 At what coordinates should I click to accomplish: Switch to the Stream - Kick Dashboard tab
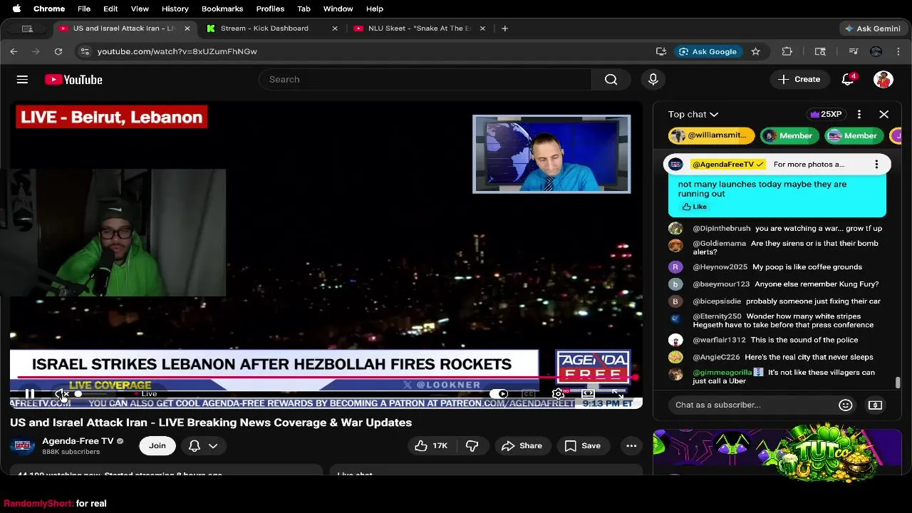265,28
